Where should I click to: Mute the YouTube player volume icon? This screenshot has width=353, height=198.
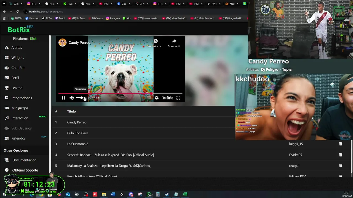[x=71, y=98]
